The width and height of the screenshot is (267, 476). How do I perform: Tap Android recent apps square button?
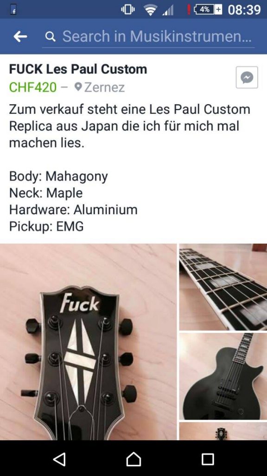coord(208,459)
